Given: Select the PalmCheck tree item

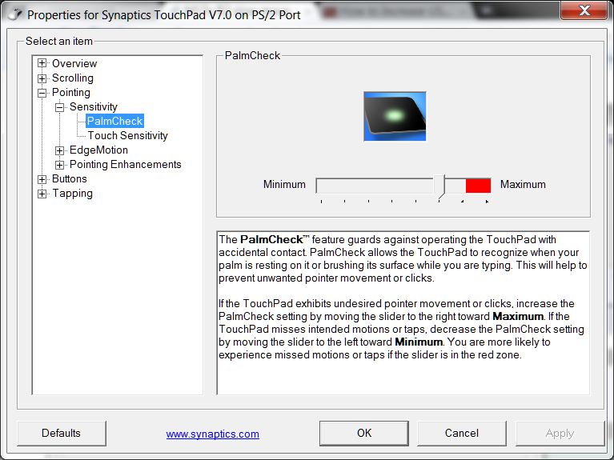Looking at the screenshot, I should [x=114, y=121].
